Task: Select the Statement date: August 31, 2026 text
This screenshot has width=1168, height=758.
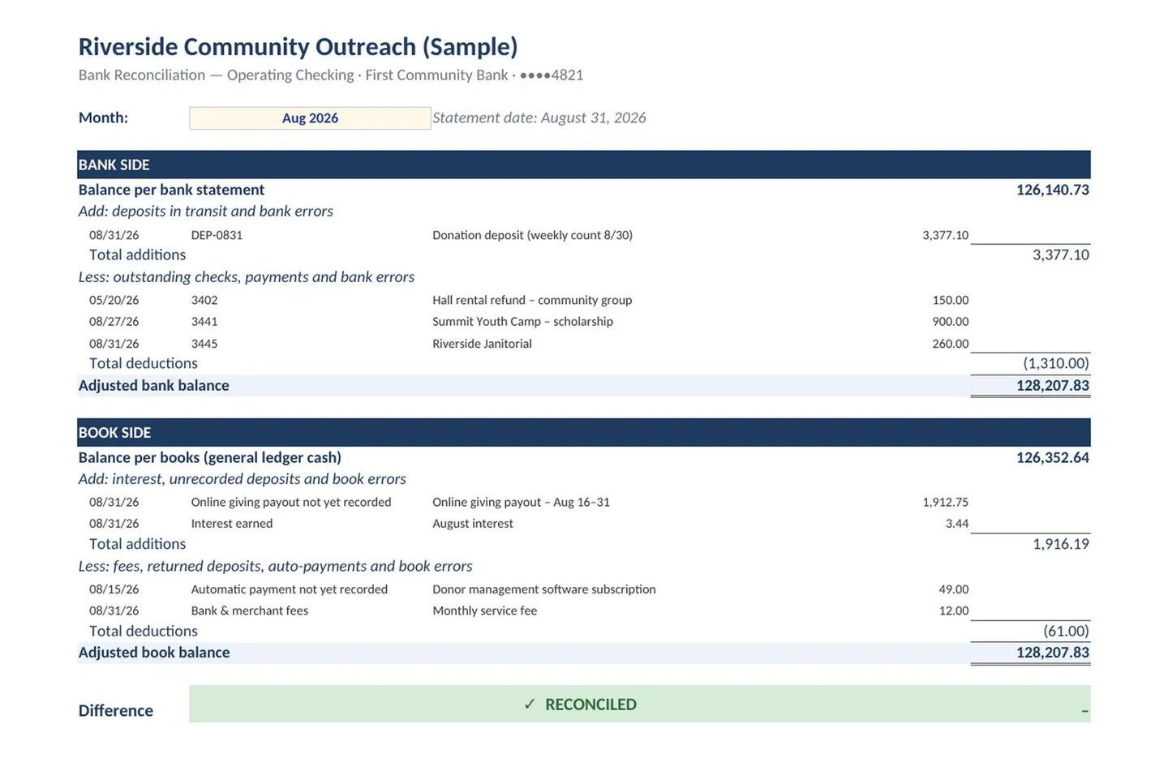Action: click(539, 118)
